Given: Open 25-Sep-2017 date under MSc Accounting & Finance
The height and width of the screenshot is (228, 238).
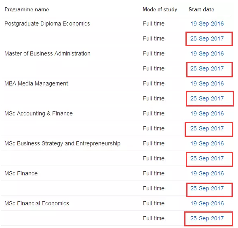Looking at the screenshot, I should pyautogui.click(x=207, y=128).
